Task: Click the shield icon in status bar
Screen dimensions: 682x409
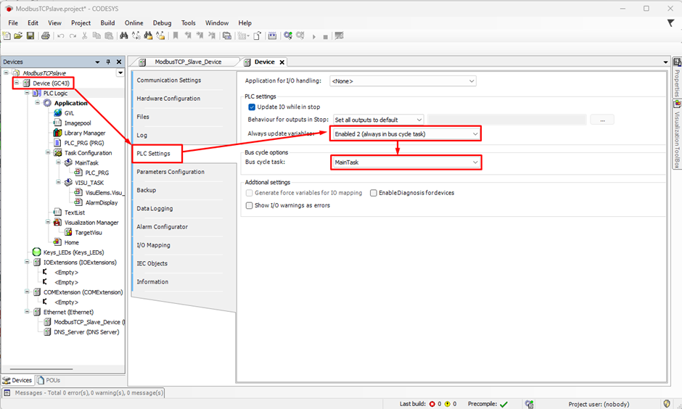Action: 667,404
